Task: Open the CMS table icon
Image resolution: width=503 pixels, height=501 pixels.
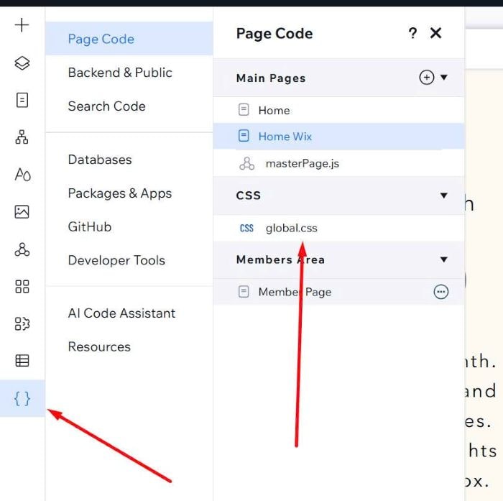Action: [22, 361]
